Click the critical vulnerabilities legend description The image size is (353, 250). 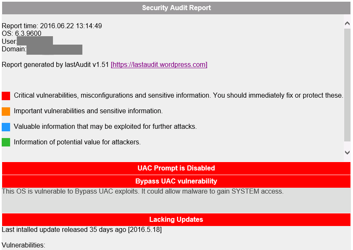click(x=179, y=96)
